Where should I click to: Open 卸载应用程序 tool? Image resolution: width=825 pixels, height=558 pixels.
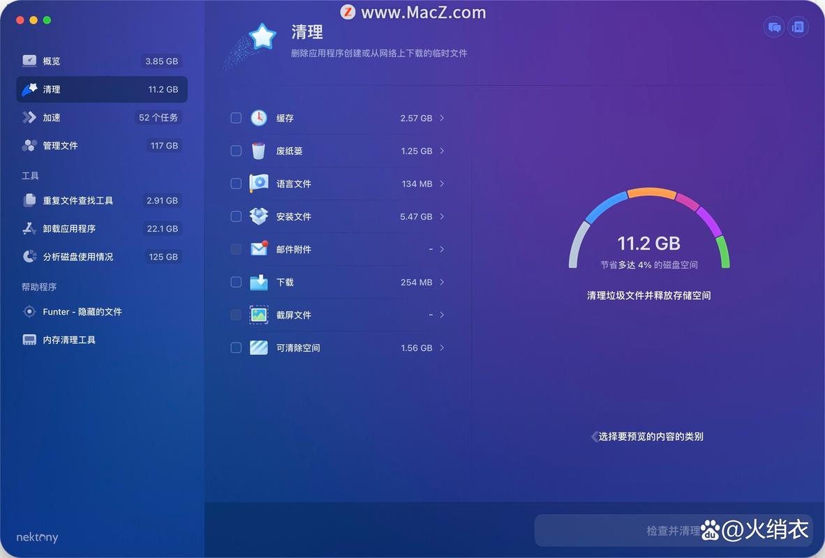tap(102, 228)
